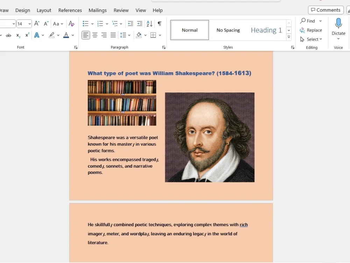
Task: Clear all formatting from selection
Action: (x=71, y=23)
